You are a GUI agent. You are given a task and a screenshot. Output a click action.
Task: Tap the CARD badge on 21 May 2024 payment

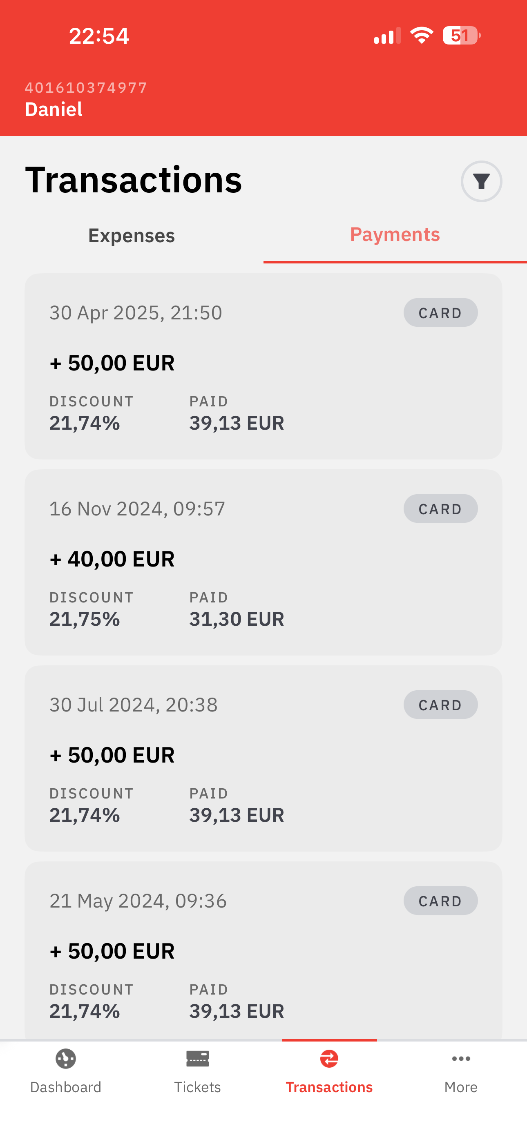(x=440, y=900)
